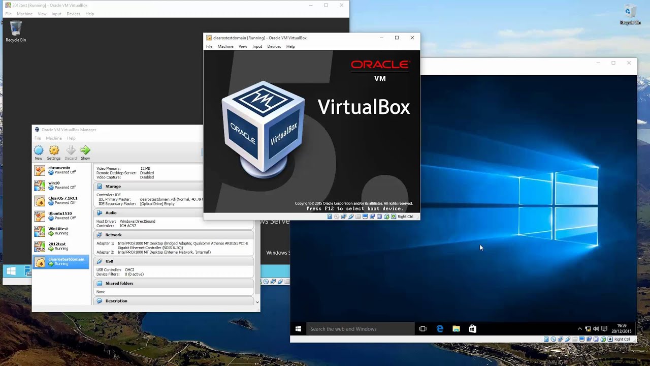Open File menu in 2012test window
This screenshot has width=650, height=366.
(x=9, y=14)
